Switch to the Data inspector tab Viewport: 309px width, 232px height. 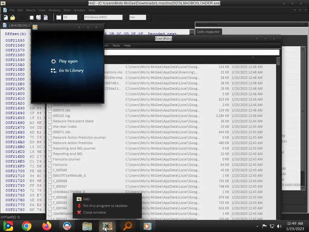coord(208,32)
